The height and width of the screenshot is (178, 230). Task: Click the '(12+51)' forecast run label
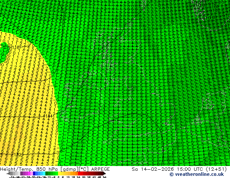[x=217, y=169]
